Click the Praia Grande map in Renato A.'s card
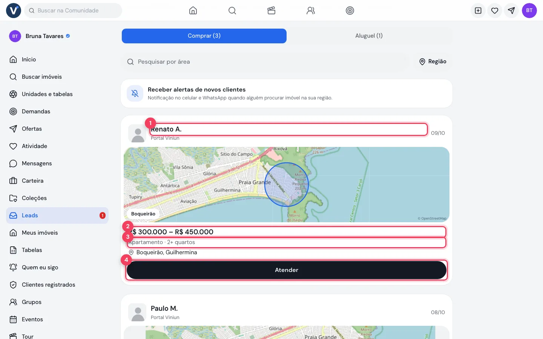 click(287, 185)
